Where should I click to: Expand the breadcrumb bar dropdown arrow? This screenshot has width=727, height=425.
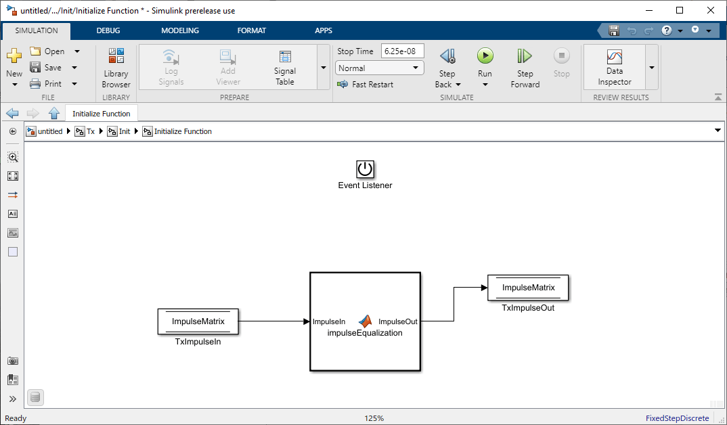click(718, 131)
